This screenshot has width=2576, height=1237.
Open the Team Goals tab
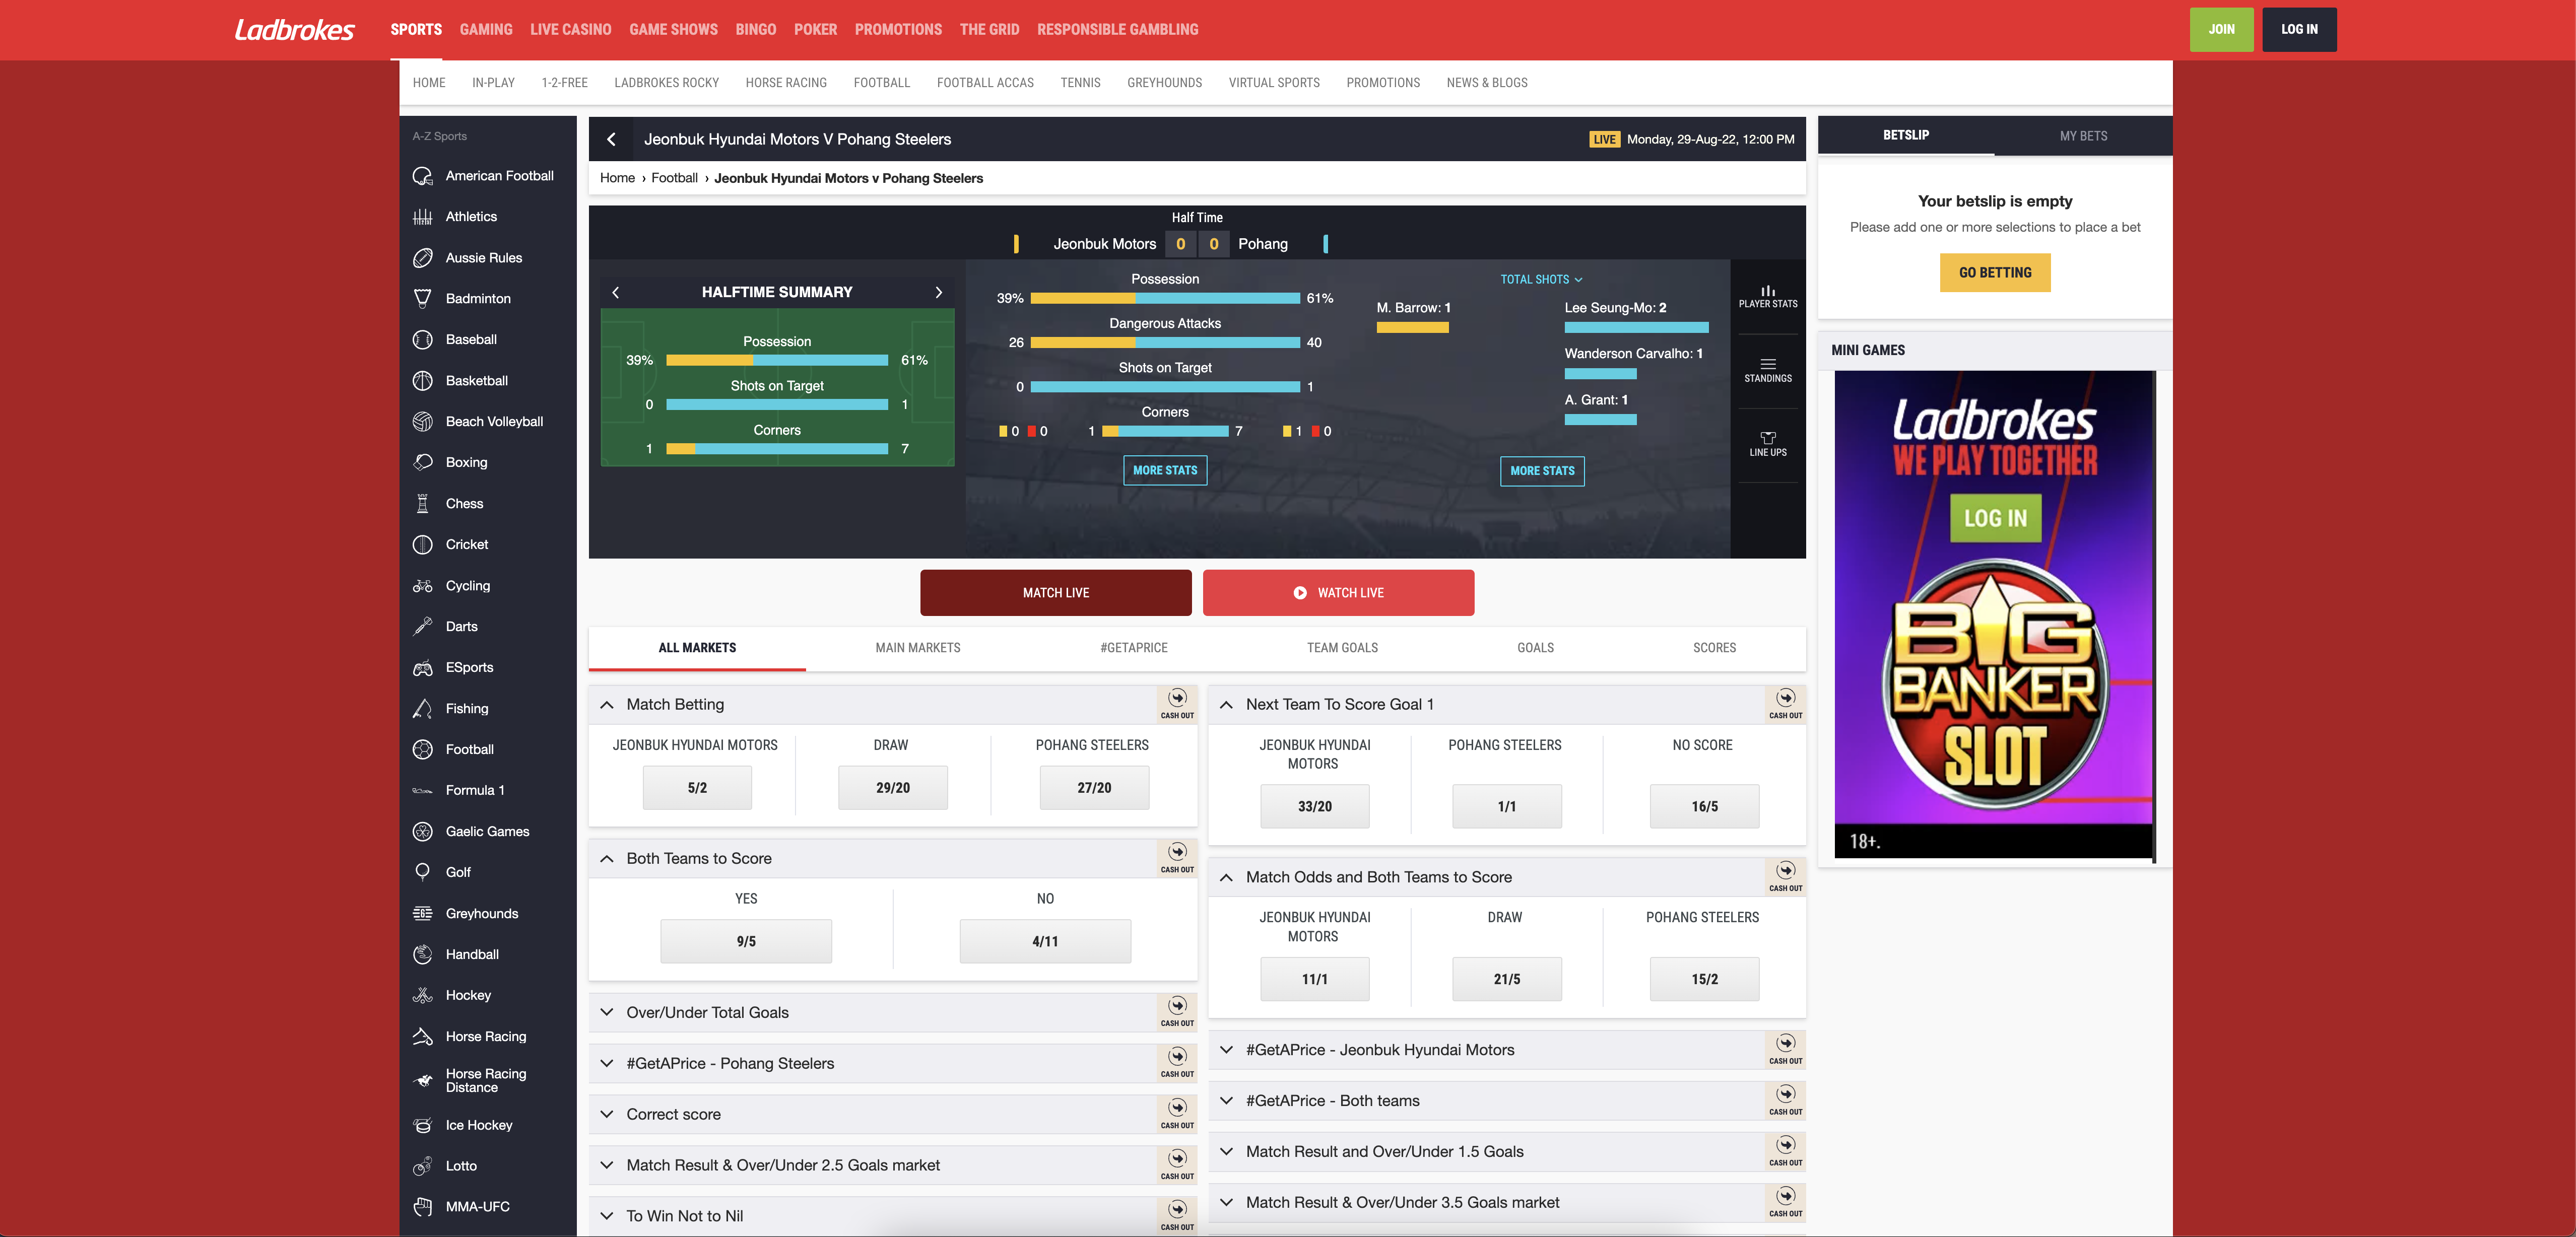tap(1342, 648)
